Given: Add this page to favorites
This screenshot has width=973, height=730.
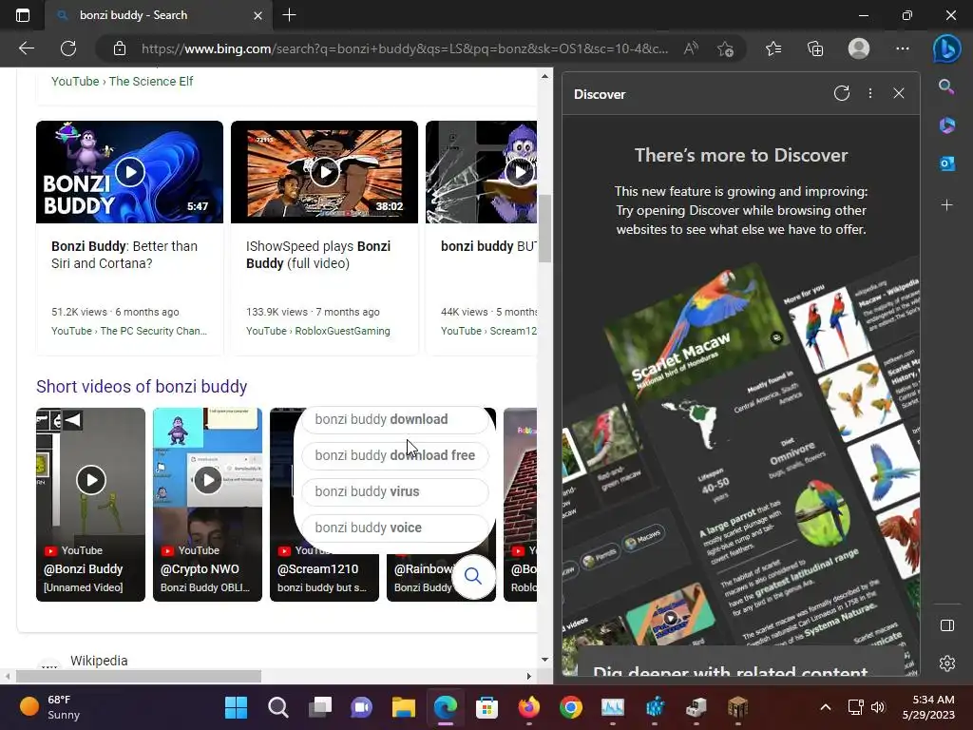Looking at the screenshot, I should (x=725, y=48).
